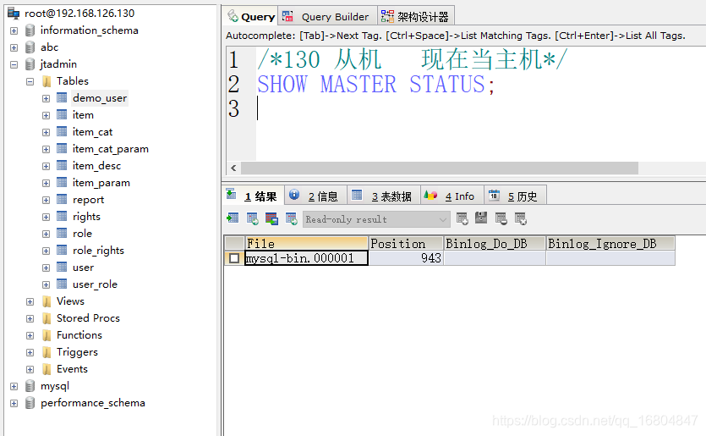
Task: Sort by the Position column header
Action: click(x=406, y=244)
